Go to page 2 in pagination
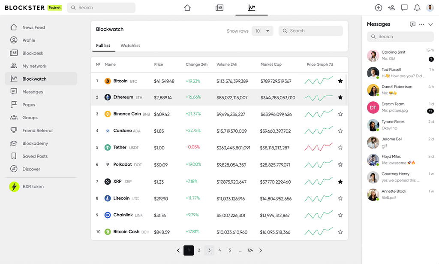 pos(199,250)
